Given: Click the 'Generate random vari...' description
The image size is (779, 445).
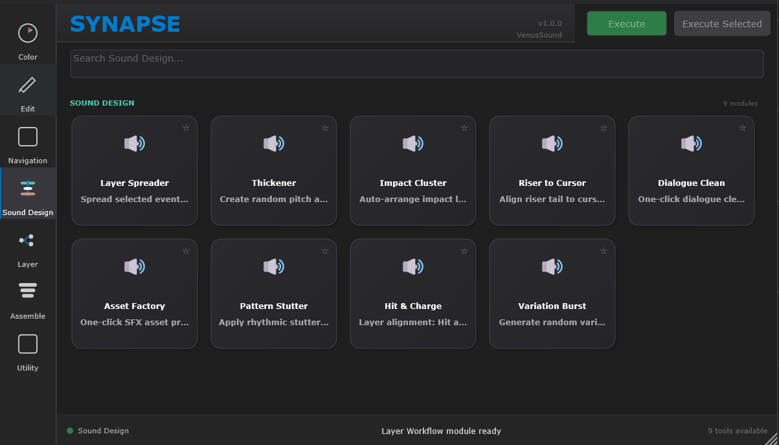Looking at the screenshot, I should click(x=552, y=323).
